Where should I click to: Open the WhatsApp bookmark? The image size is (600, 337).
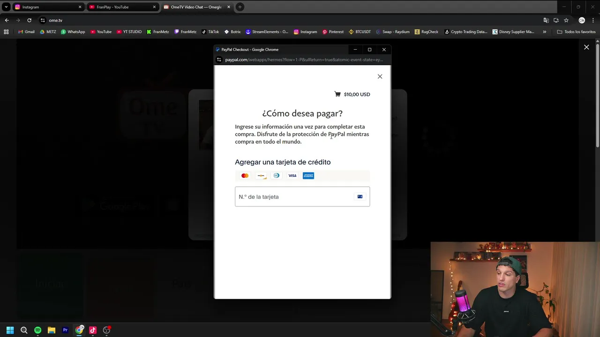[x=73, y=32]
